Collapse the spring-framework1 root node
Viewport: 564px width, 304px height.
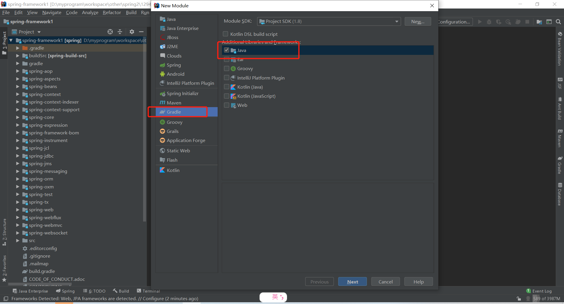[x=11, y=40]
